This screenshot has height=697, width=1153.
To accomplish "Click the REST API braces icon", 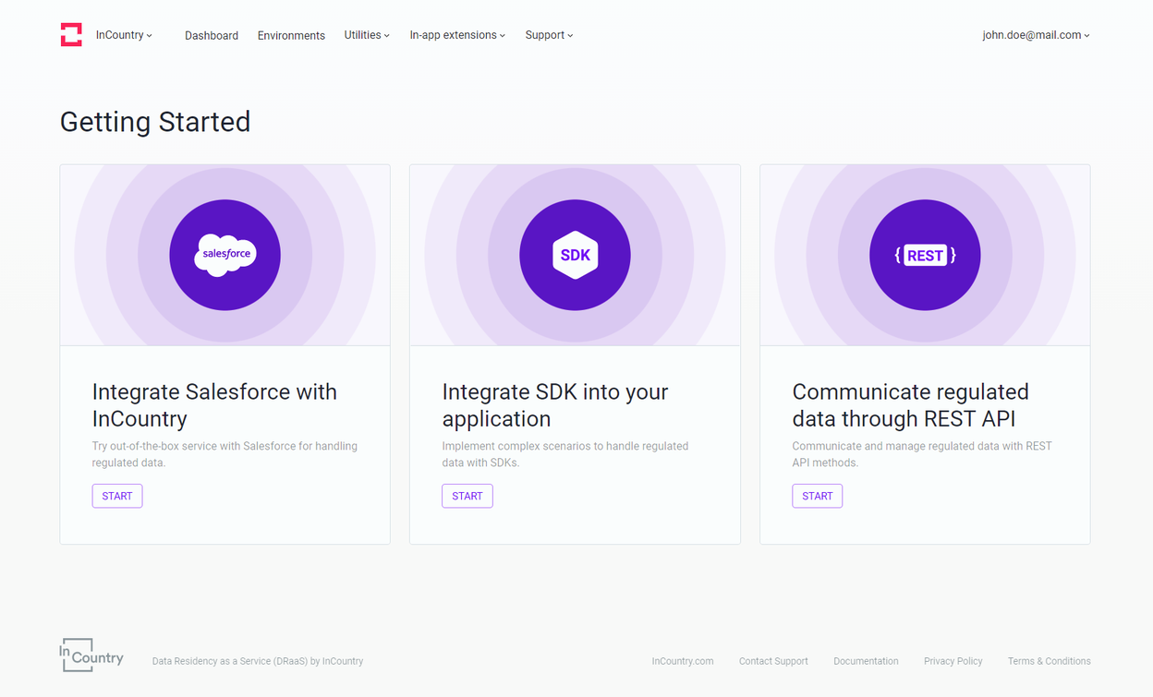I will [x=925, y=255].
